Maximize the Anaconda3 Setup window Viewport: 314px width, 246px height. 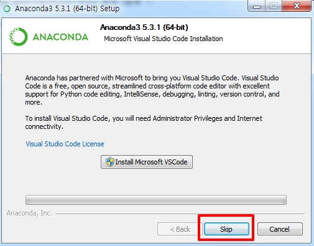274,6
